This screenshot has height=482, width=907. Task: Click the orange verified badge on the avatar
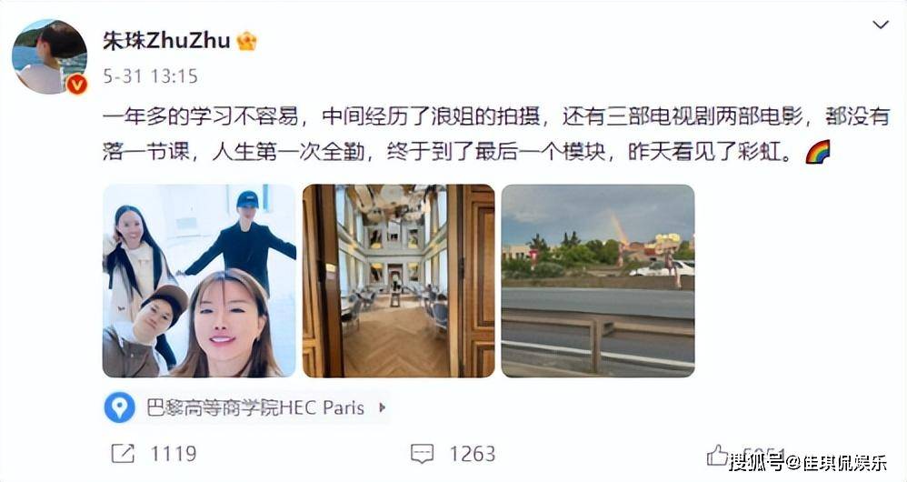tap(76, 85)
